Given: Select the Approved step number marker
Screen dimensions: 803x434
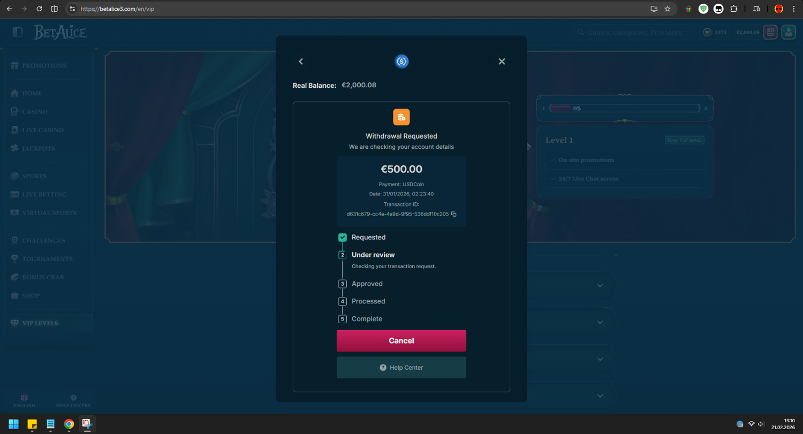Looking at the screenshot, I should point(343,284).
